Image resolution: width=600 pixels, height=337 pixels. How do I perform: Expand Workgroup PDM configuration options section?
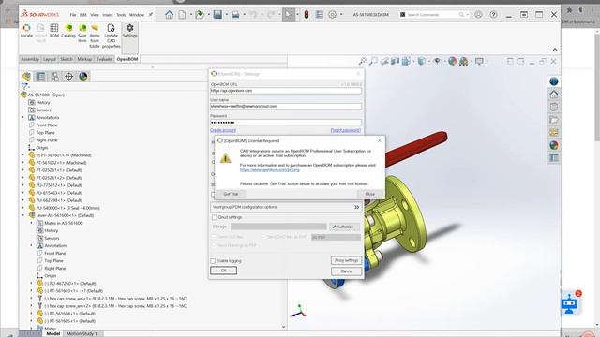point(356,207)
